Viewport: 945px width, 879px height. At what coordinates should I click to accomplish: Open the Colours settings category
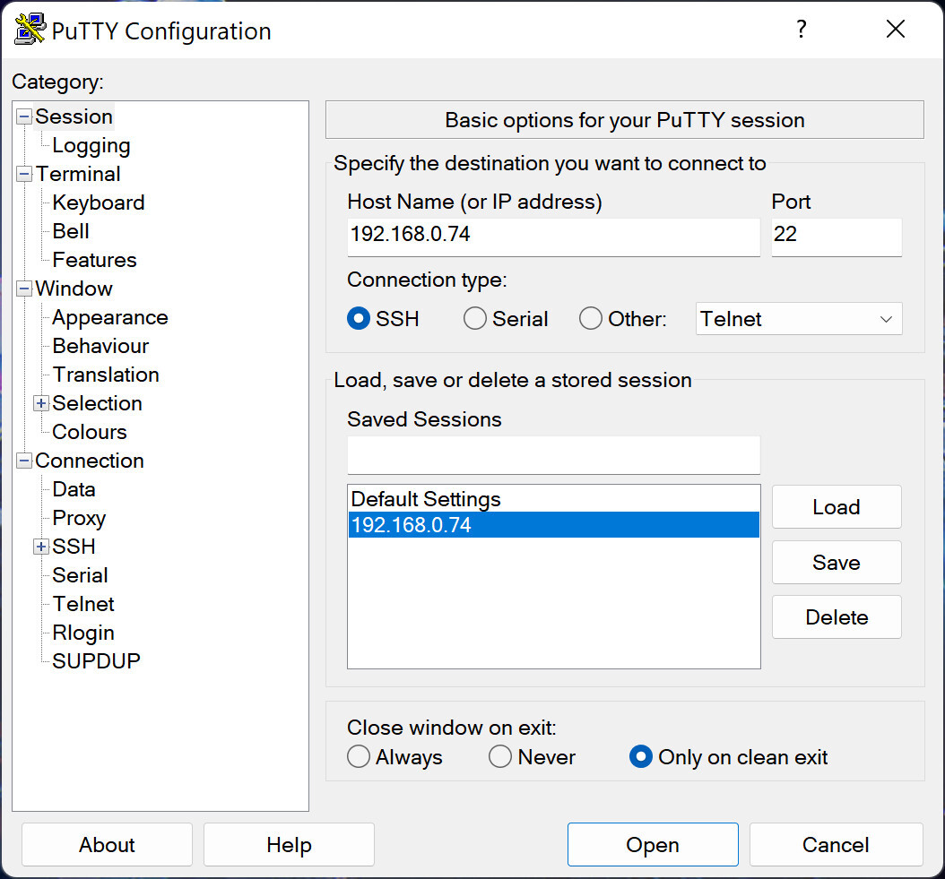(x=90, y=432)
